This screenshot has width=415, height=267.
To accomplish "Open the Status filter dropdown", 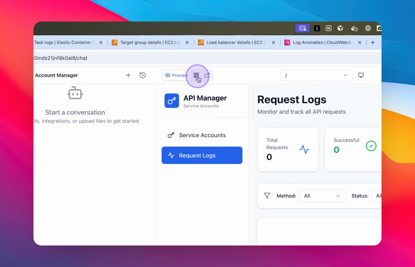I will (x=376, y=196).
